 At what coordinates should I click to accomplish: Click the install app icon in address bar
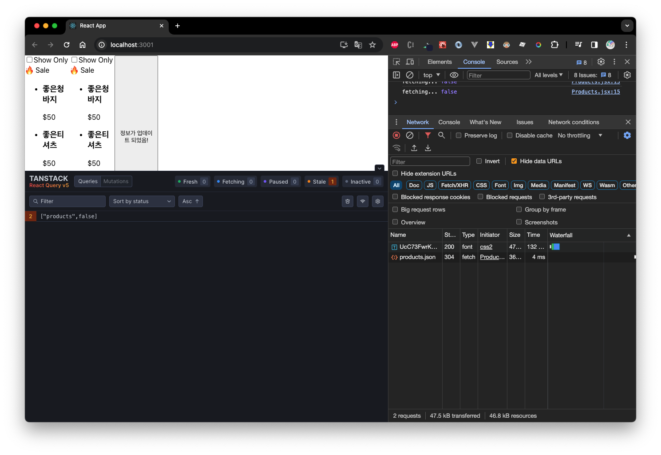(344, 45)
